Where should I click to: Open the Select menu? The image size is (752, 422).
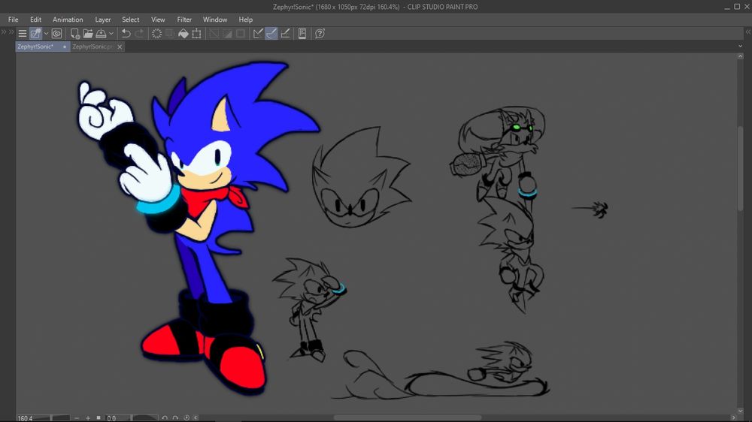(130, 20)
